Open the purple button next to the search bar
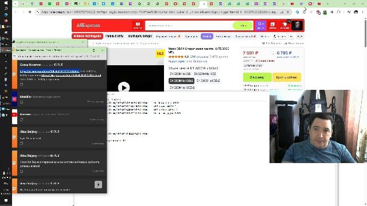Viewport: 367px width, 206px height. tap(260, 25)
